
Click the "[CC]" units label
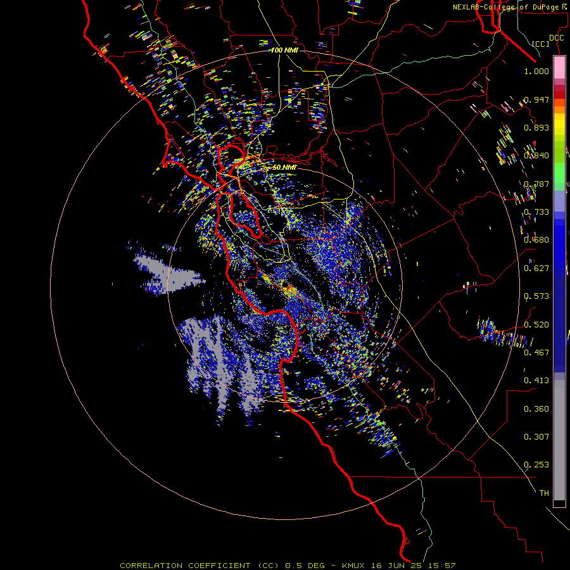[541, 44]
